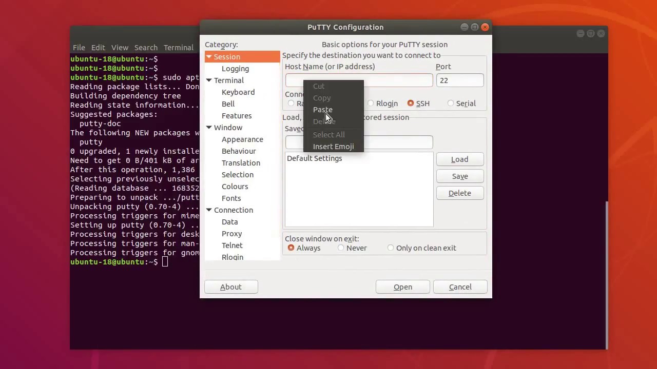657x369 pixels.
Task: Open the Terminal menu in Terminal window
Action: (x=179, y=48)
